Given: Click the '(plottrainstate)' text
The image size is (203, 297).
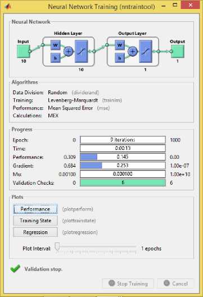Looking at the screenshot, I should tap(79, 221).
